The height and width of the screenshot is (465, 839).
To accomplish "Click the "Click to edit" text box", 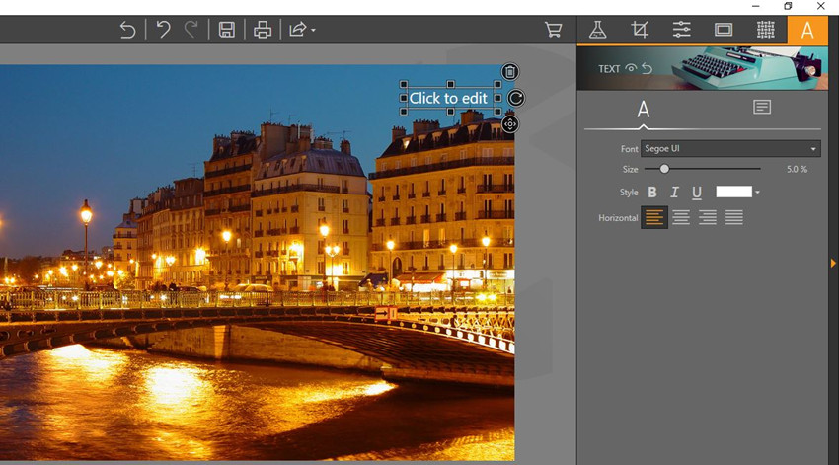I will (x=448, y=98).
